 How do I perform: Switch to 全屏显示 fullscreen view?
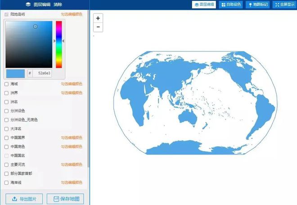pyautogui.click(x=285, y=5)
